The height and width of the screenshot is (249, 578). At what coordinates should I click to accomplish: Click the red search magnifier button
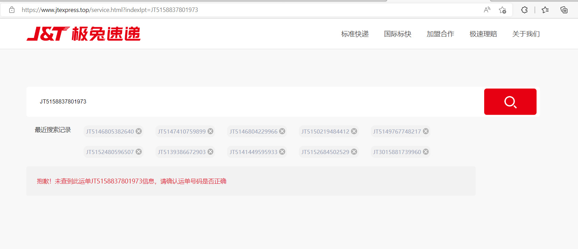pyautogui.click(x=510, y=102)
